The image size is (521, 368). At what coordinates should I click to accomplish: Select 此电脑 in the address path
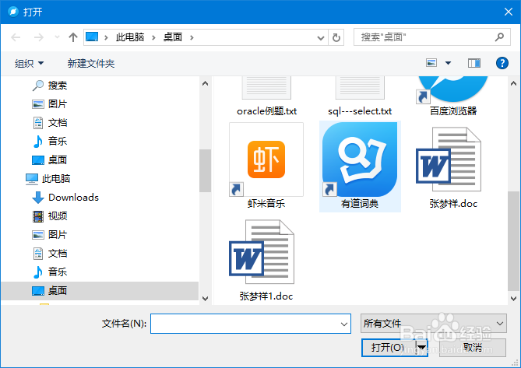coord(130,37)
